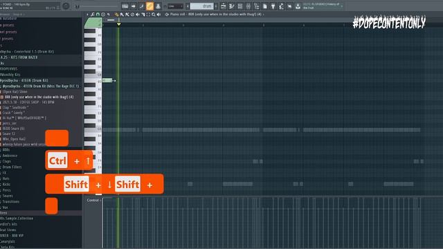This screenshot has height=249, width=443.
Task: Select the Zoom magnifier tool
Action: click(x=154, y=15)
